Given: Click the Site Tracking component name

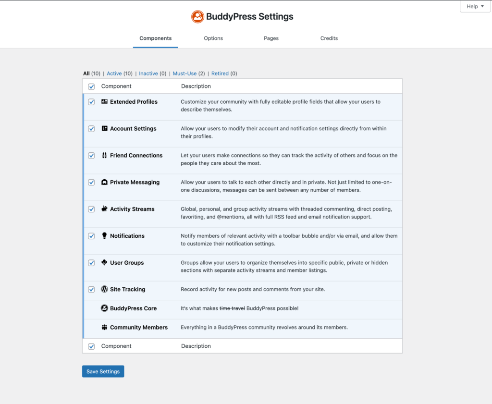Looking at the screenshot, I should (127, 289).
